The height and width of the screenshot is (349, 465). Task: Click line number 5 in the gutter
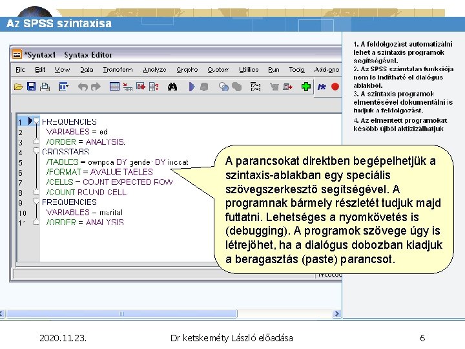pyautogui.click(x=20, y=163)
